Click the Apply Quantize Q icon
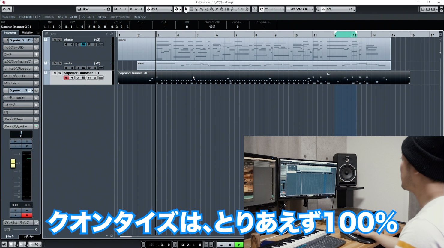The width and height of the screenshot is (444, 248). click(318, 9)
